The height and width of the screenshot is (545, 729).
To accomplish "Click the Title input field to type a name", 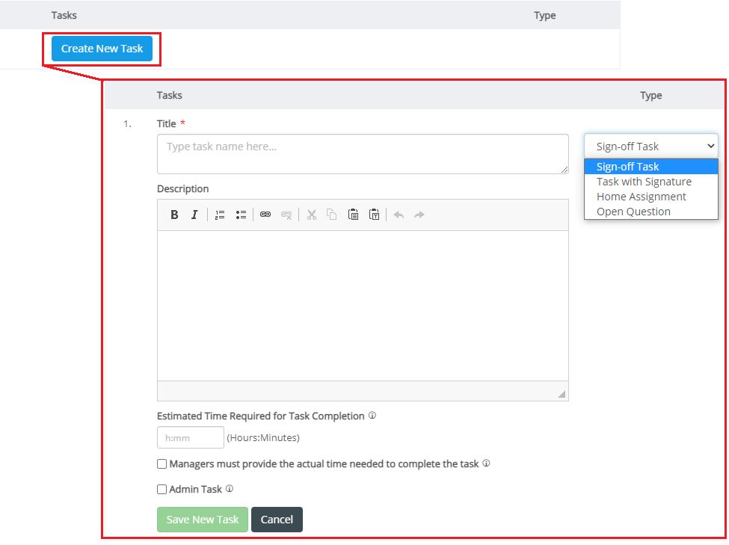I will coord(363,153).
